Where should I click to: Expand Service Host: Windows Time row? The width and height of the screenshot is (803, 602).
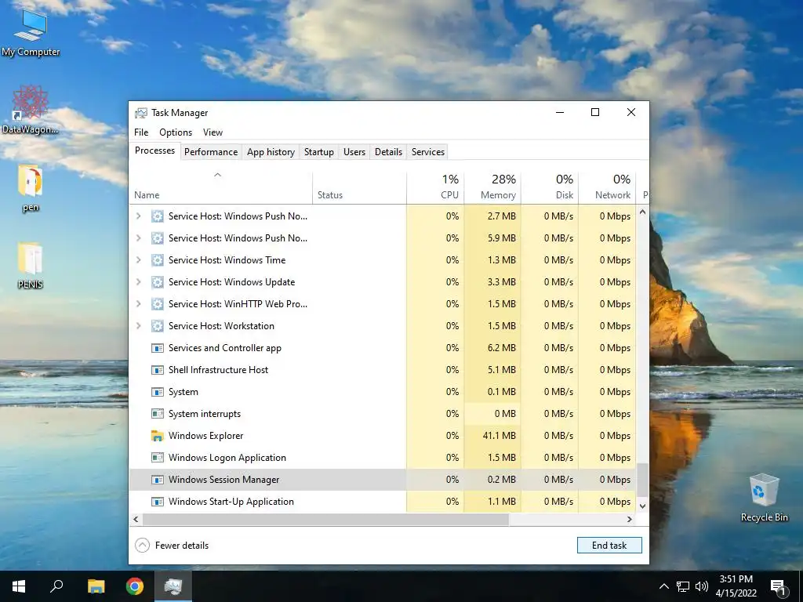coord(138,260)
